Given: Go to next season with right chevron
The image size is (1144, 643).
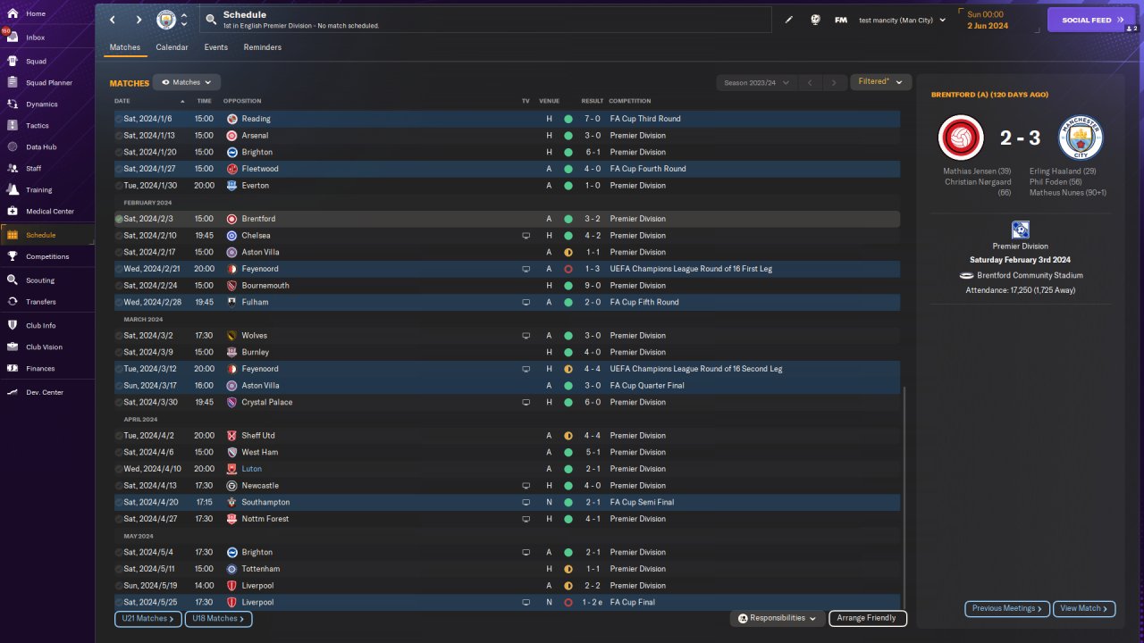Looking at the screenshot, I should click(x=834, y=83).
